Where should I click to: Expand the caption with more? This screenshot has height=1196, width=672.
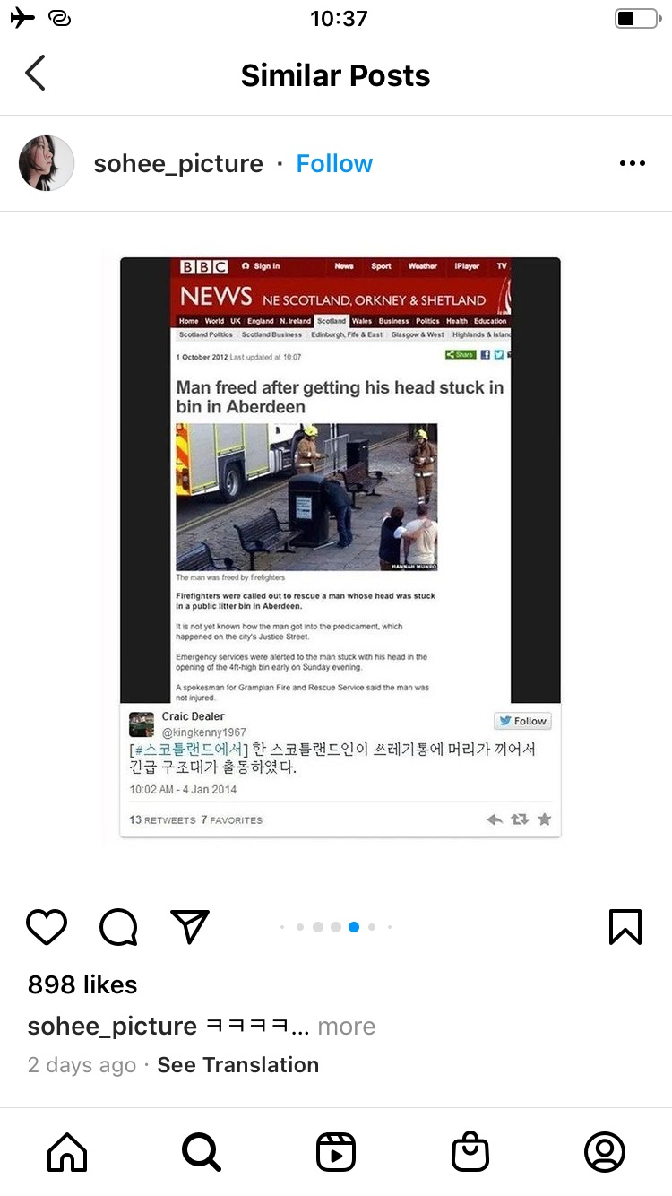(347, 1027)
